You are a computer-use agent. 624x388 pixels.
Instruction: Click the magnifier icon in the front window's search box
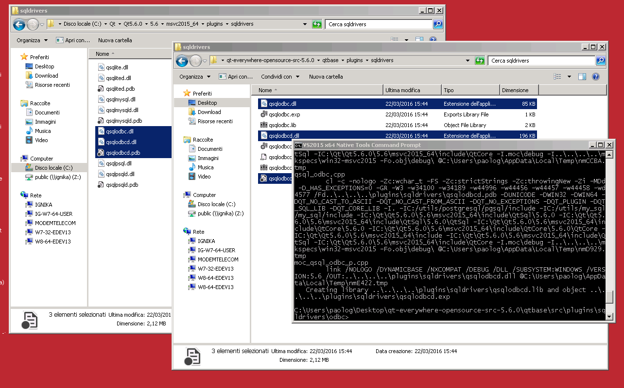pyautogui.click(x=601, y=61)
